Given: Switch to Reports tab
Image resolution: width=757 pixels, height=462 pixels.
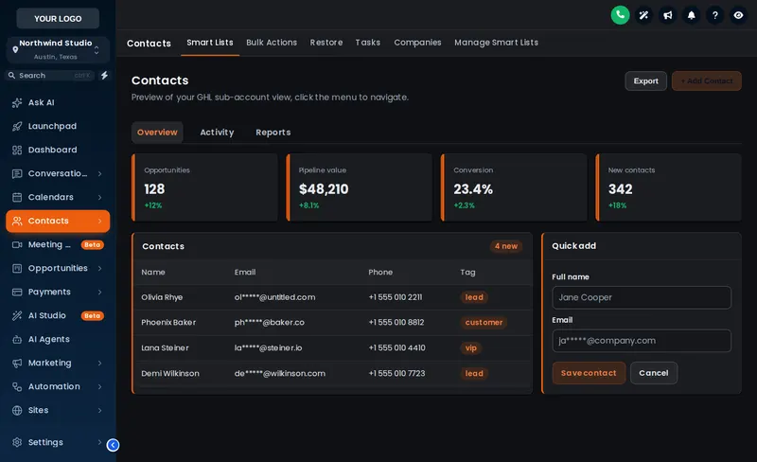Looking at the screenshot, I should [x=273, y=133].
